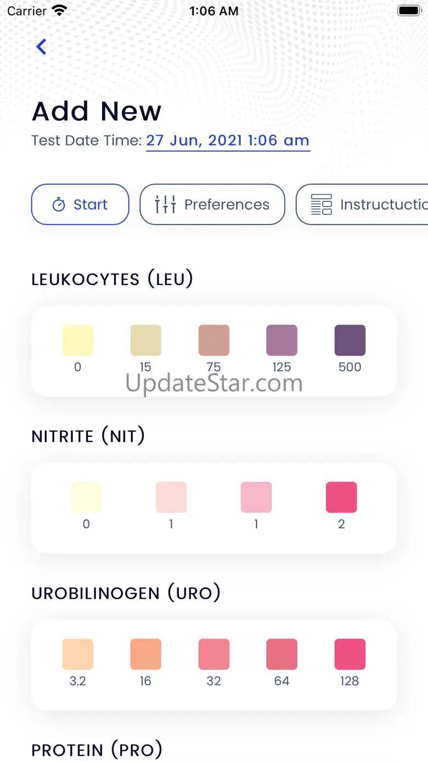Select Urobilinogen swatch labeled 3.2

[78, 654]
